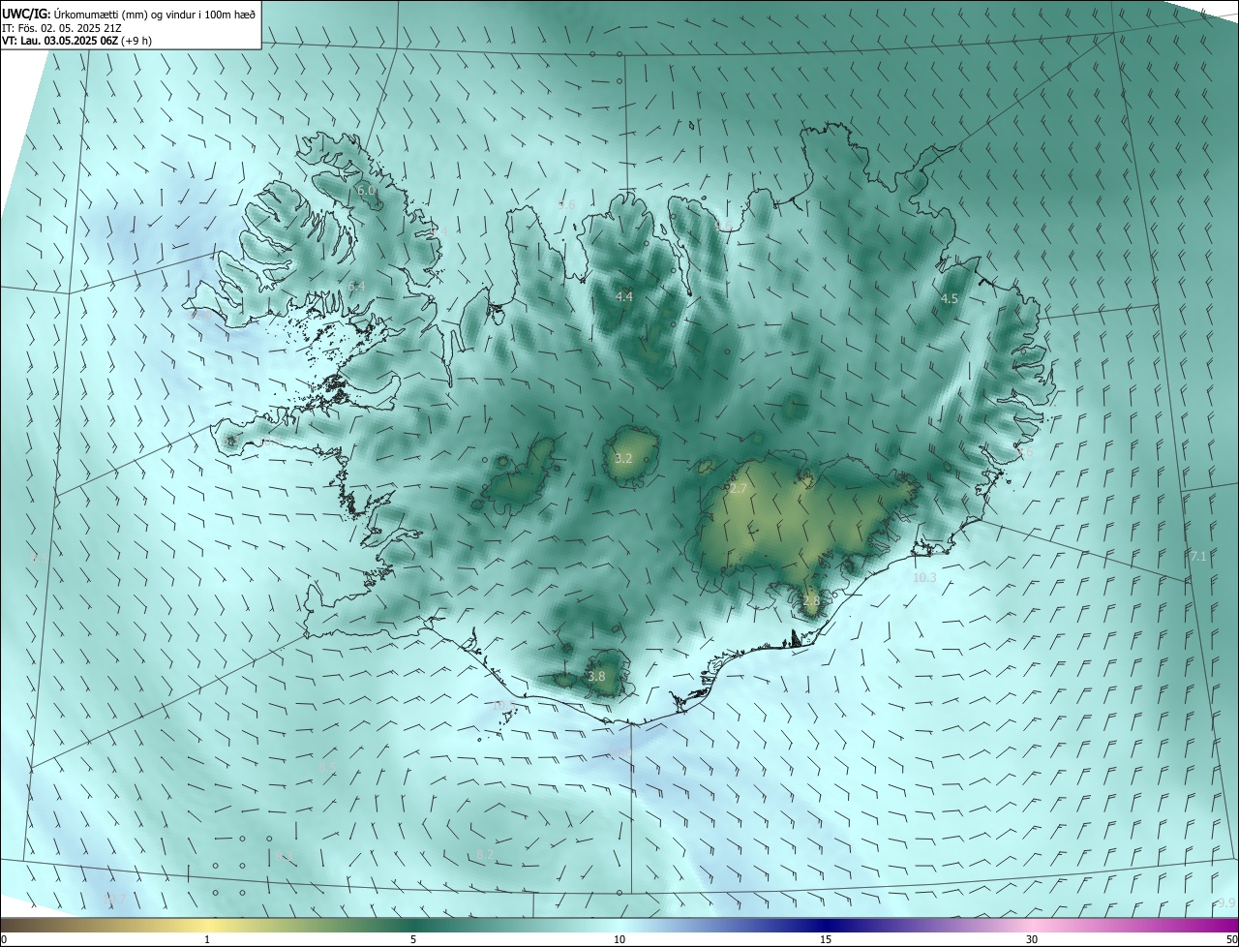The width and height of the screenshot is (1239, 947).
Task: Click the colorbar tick label 50
Action: 1230,939
